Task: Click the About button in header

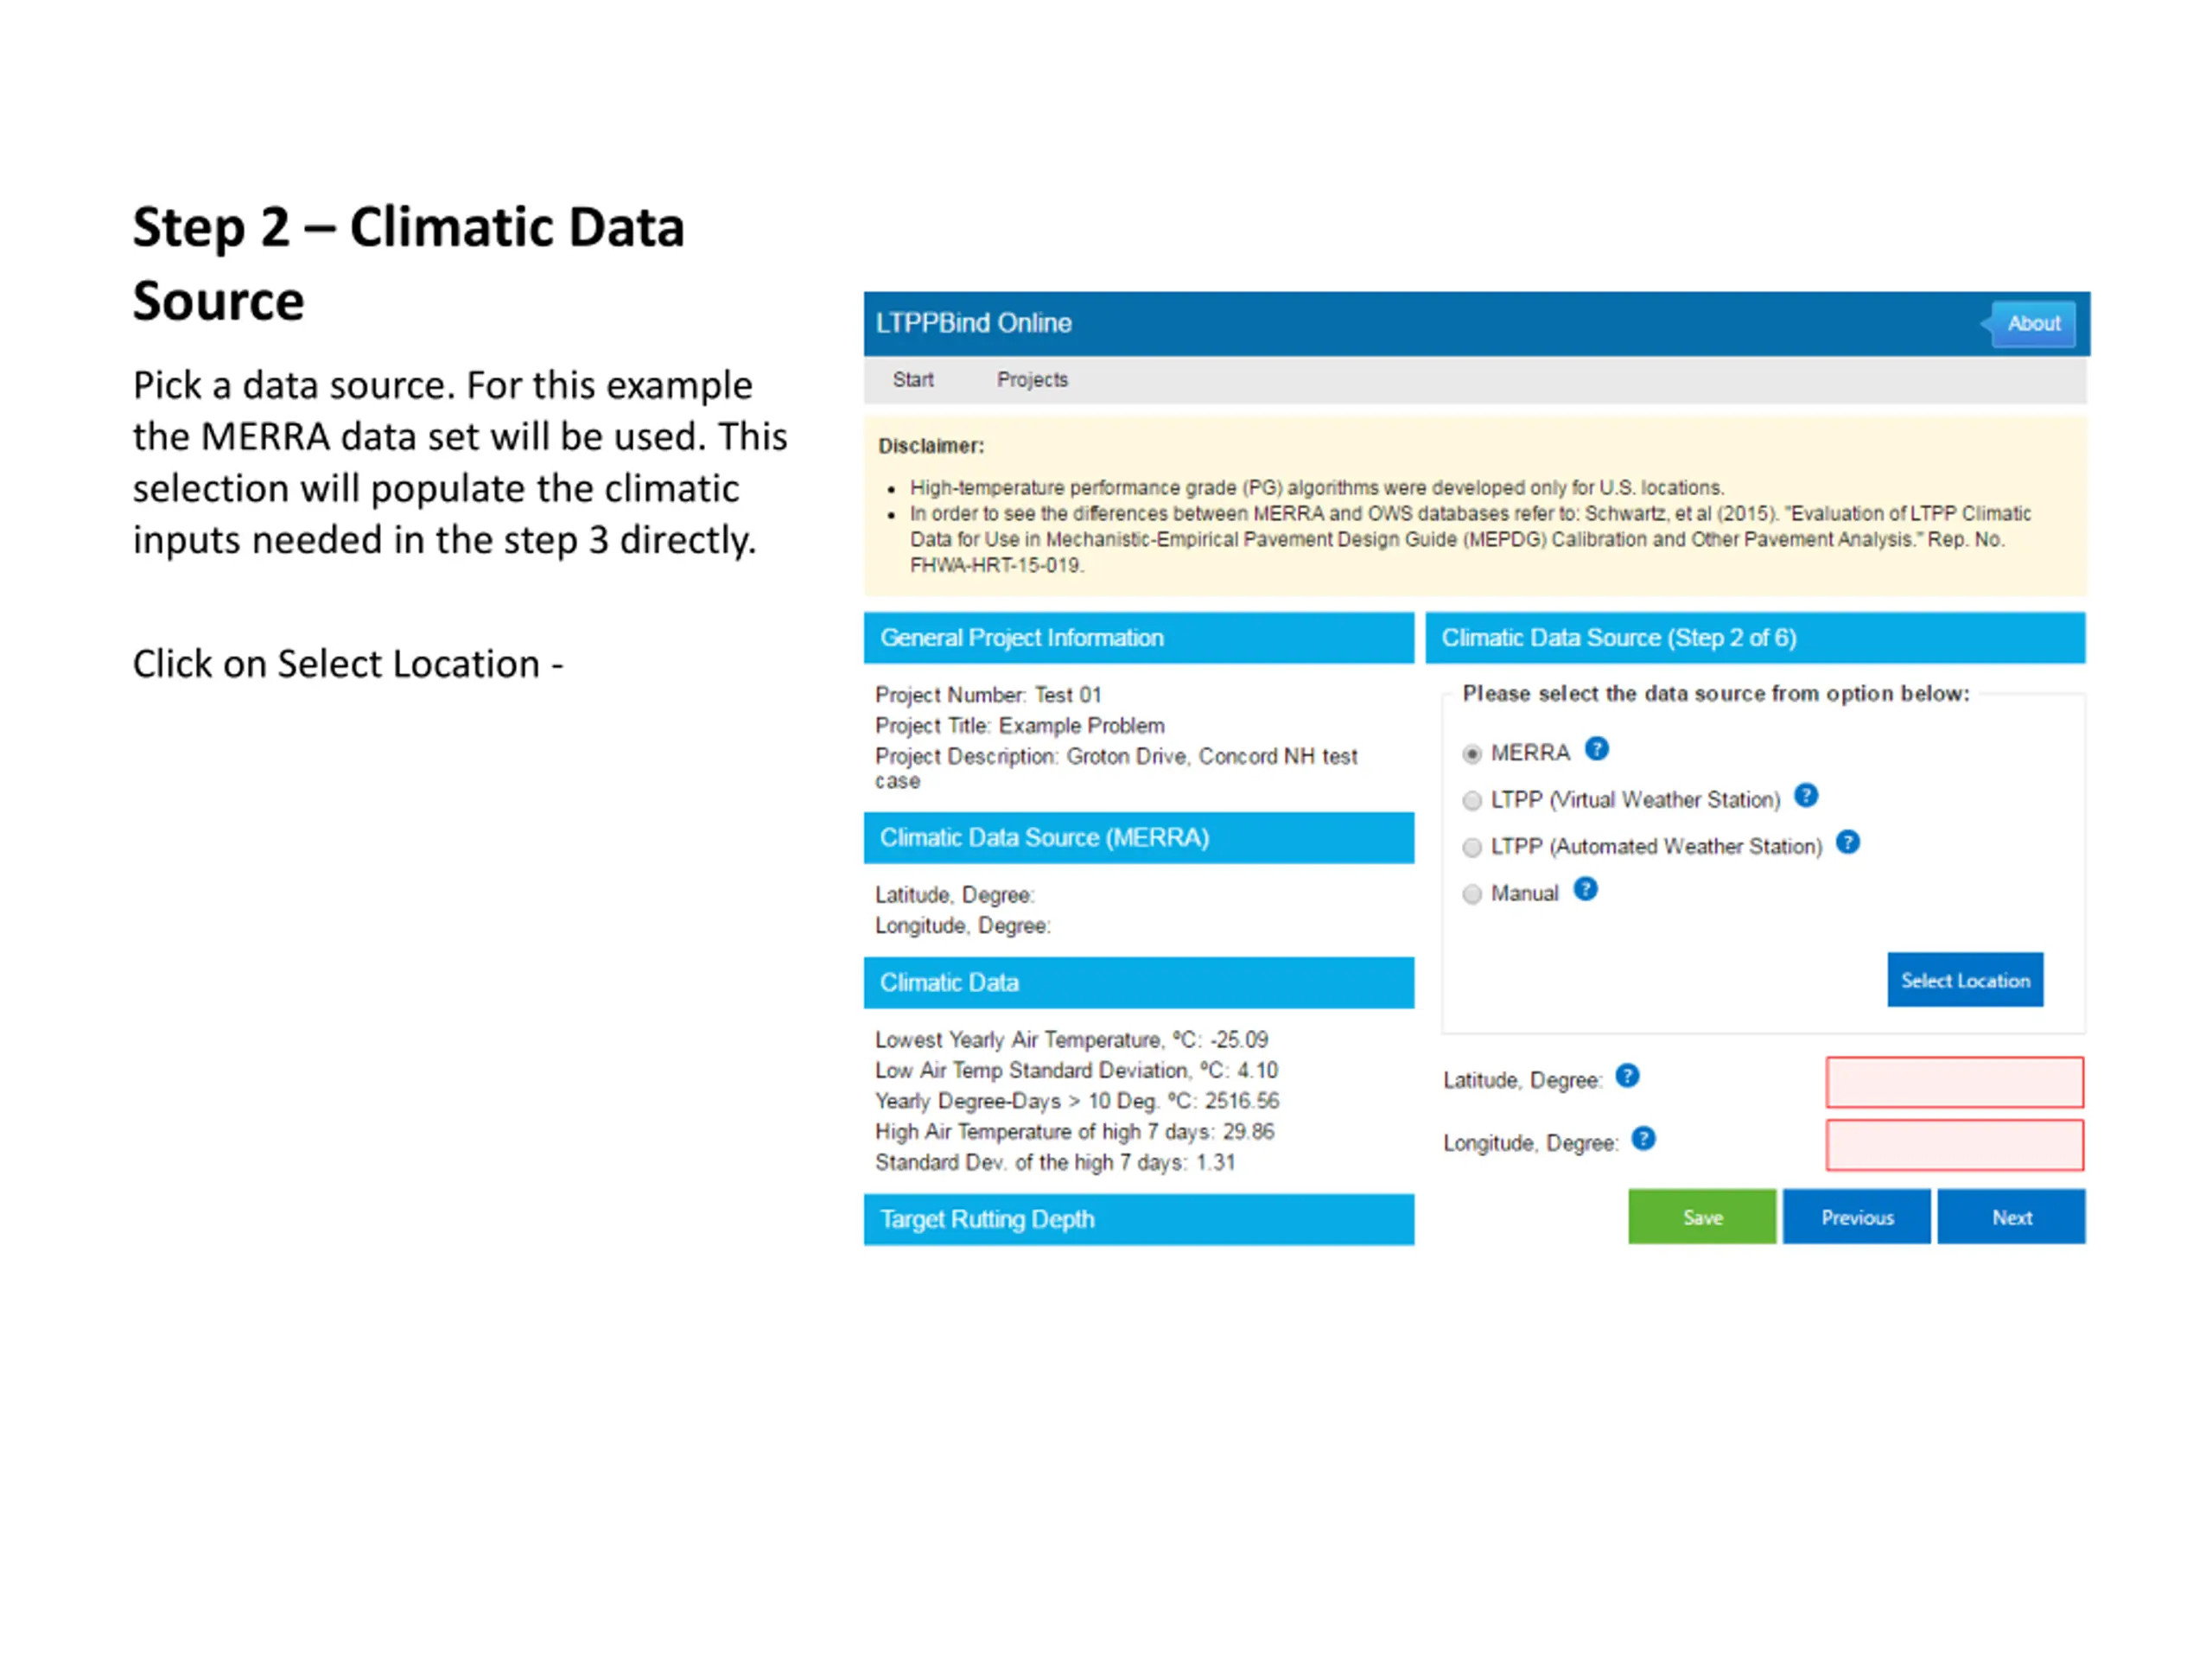Action: pyautogui.click(x=2033, y=324)
